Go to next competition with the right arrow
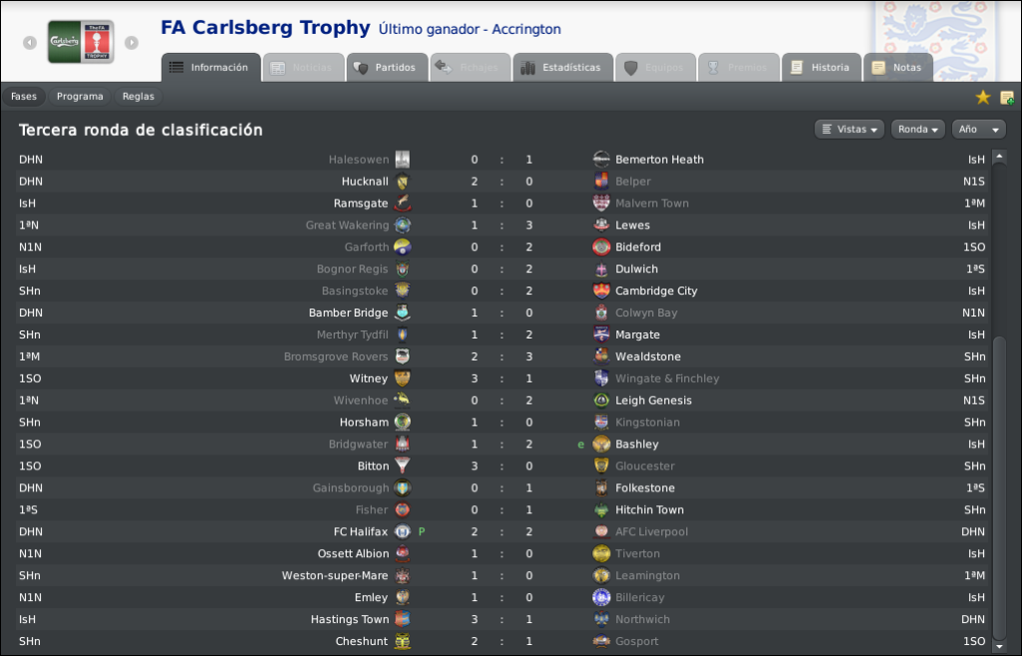 pos(132,42)
